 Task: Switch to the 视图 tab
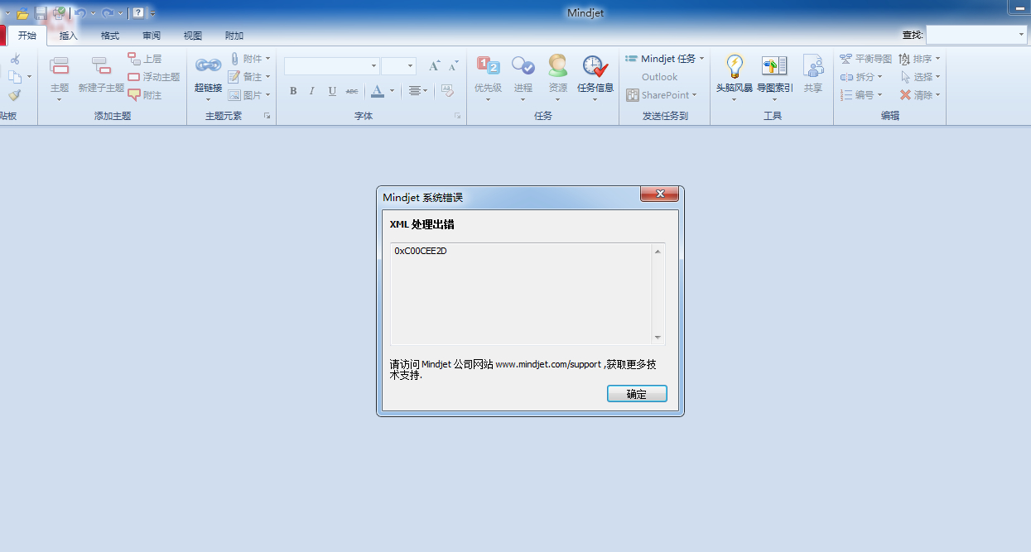193,36
